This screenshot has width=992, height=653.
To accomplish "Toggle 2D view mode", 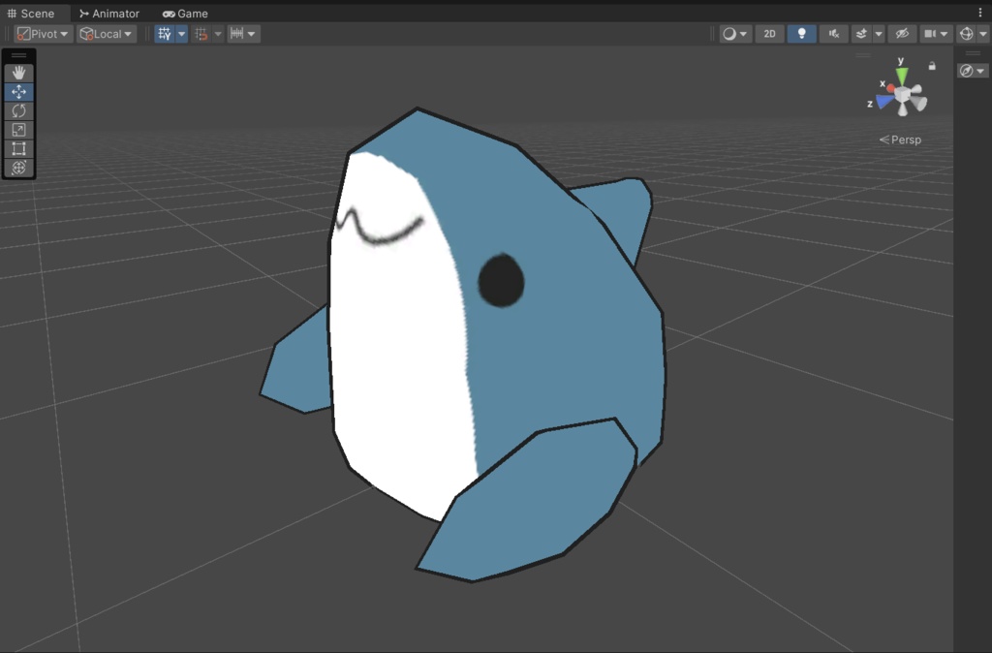I will point(769,33).
